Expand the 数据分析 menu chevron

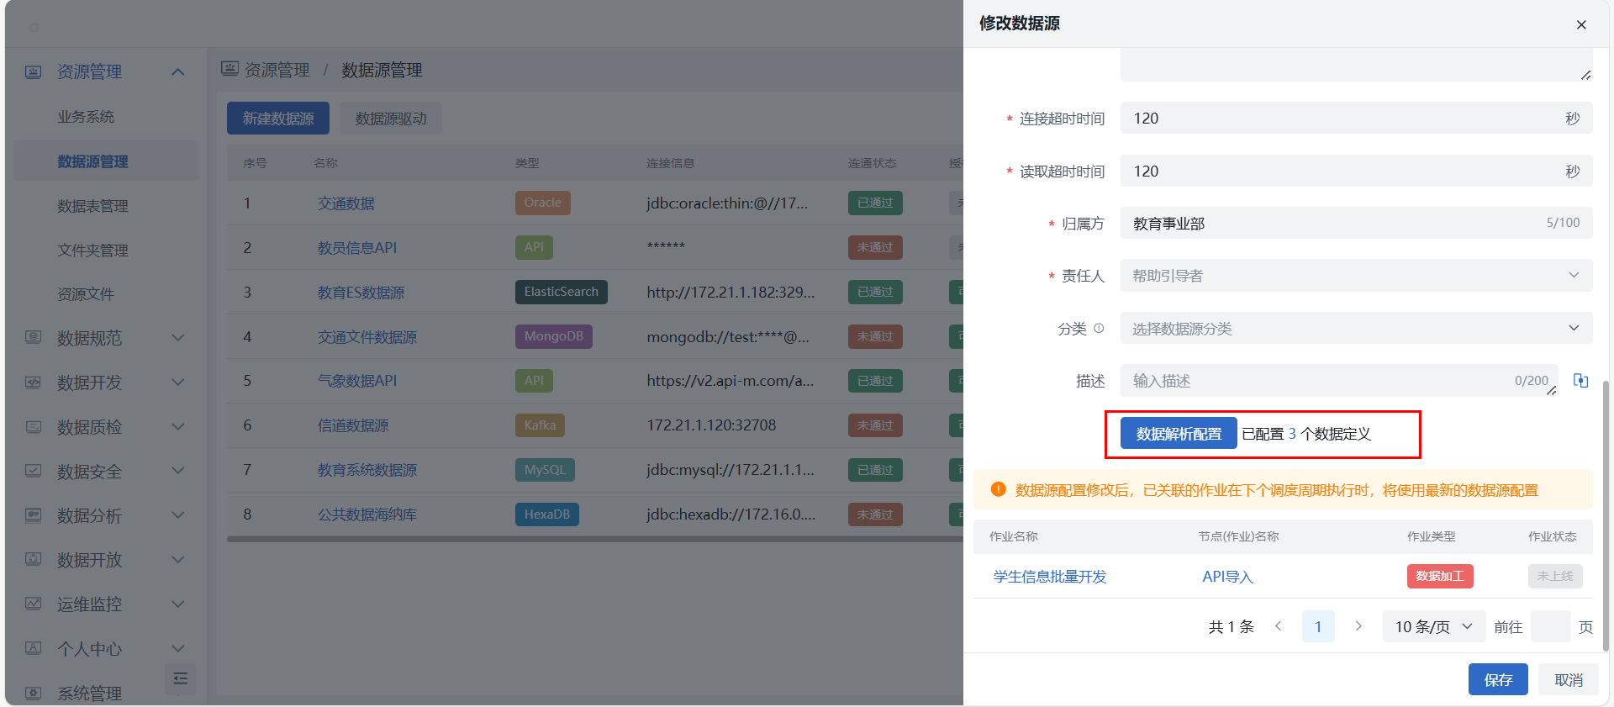[178, 515]
